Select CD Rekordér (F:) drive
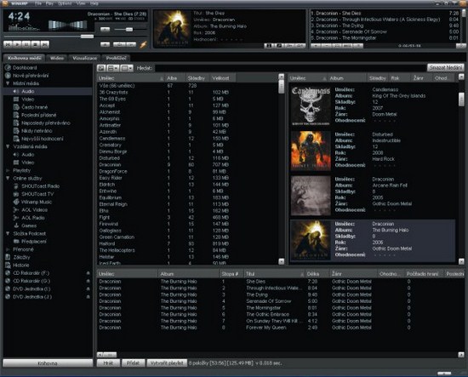468x377 pixels. click(x=31, y=273)
